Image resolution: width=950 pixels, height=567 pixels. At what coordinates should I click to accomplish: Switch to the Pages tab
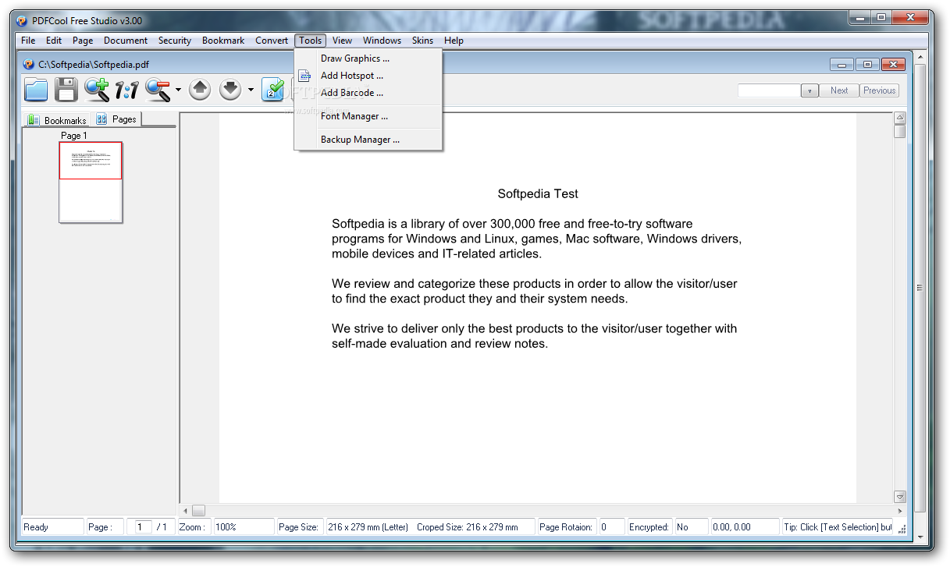(x=117, y=119)
